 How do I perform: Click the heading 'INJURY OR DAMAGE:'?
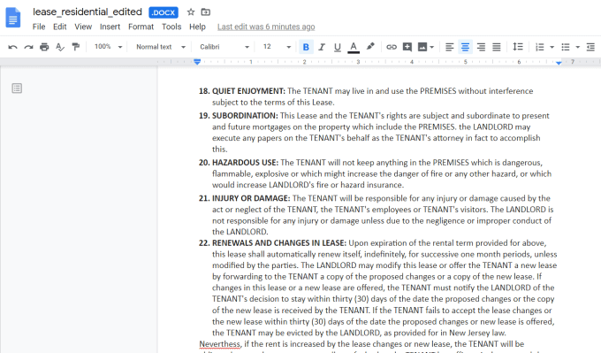coord(251,198)
